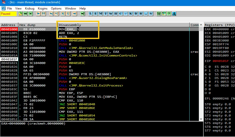Close the debugged program with the X icon
Image resolution: width=235 pixels, height=137 pixels.
pos(31,14)
